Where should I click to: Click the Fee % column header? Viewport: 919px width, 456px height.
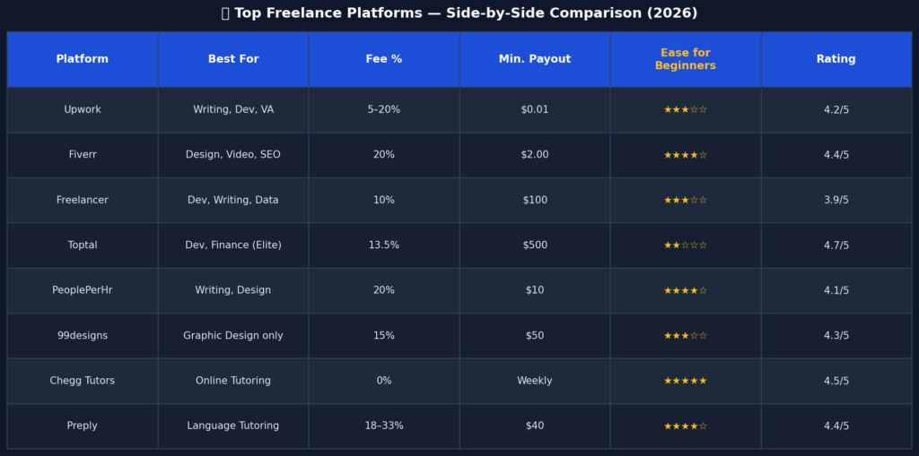(x=384, y=59)
